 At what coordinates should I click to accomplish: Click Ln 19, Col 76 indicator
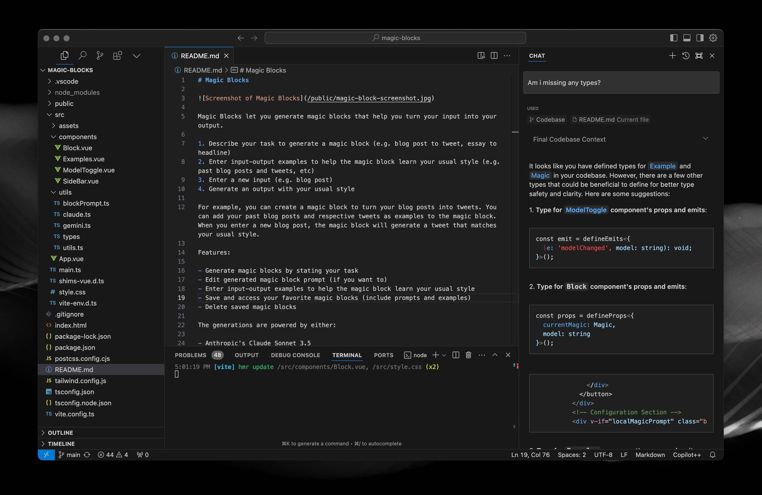tap(530, 455)
